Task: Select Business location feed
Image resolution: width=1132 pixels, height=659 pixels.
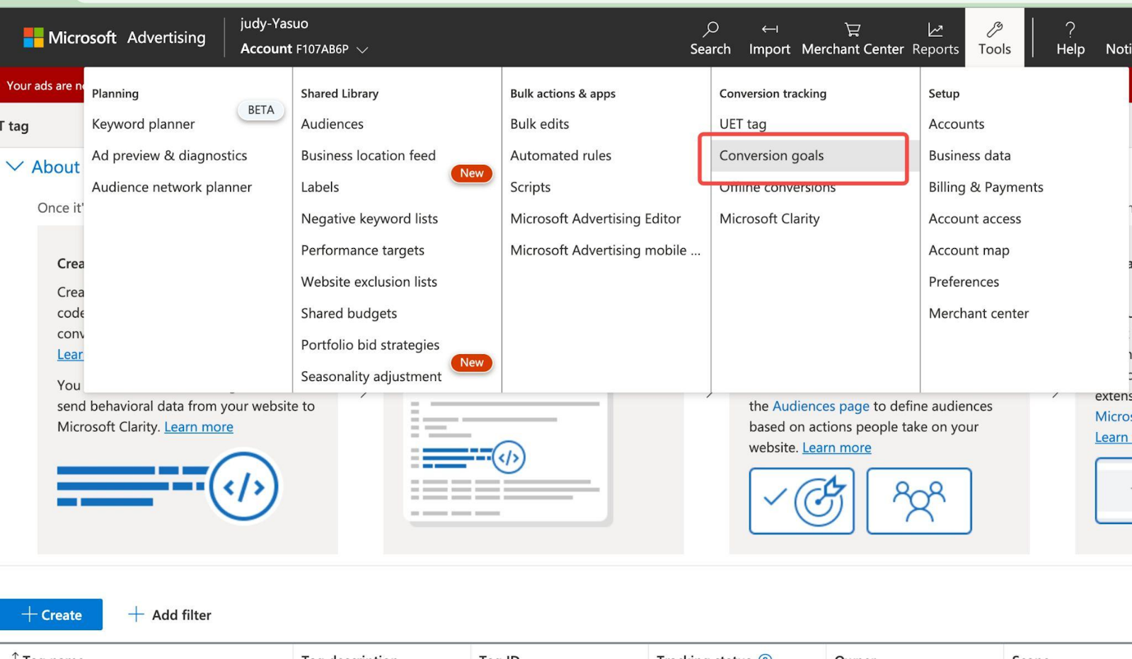Action: [368, 156]
